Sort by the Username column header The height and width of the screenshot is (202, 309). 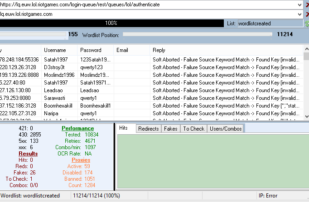[59, 50]
